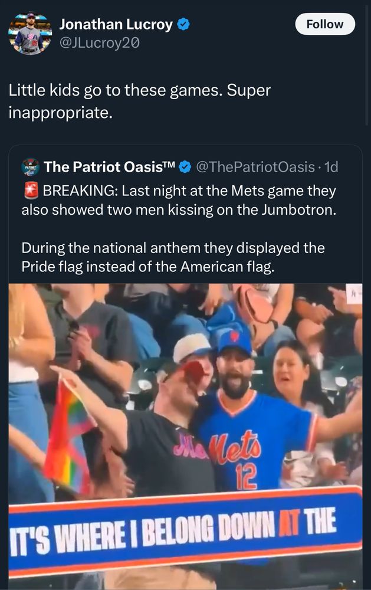Open the quoted Patriot Oasis tweet
Screen dimensions: 371x590
pos(177,248)
